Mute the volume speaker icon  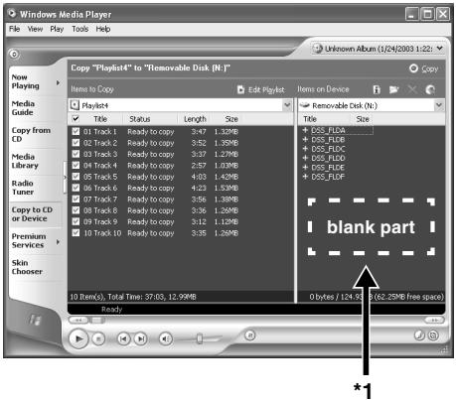(x=166, y=338)
